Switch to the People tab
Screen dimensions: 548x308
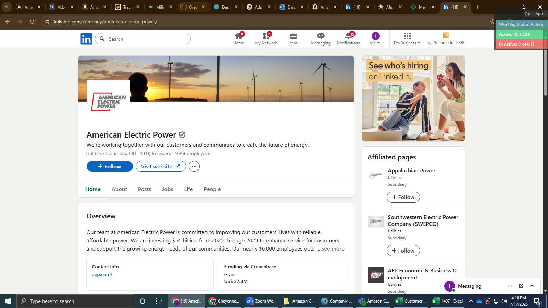pyautogui.click(x=212, y=189)
